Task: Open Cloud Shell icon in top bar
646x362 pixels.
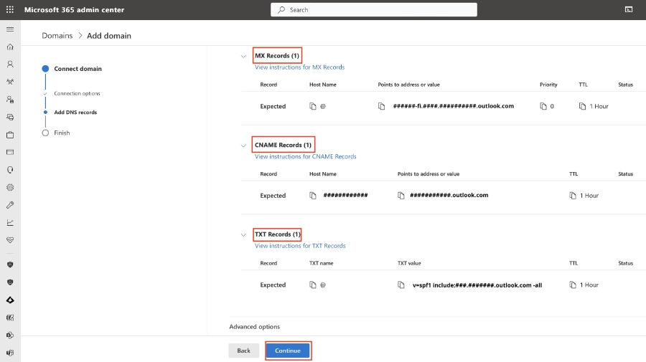Action: (629, 9)
